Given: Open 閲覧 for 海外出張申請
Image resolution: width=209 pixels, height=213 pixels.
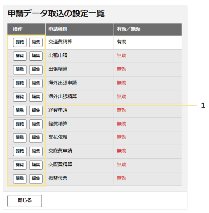Looking at the screenshot, I should click(x=20, y=84).
